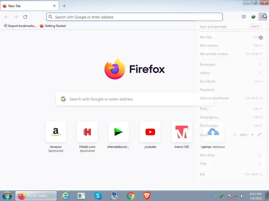Launch Skype from taskbar
The height and width of the screenshot is (201, 269).
(x=98, y=196)
